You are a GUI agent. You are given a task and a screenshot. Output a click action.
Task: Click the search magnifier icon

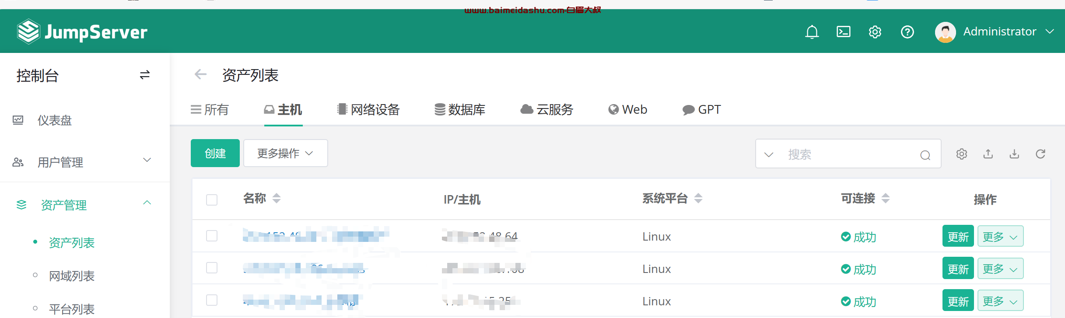(x=925, y=155)
